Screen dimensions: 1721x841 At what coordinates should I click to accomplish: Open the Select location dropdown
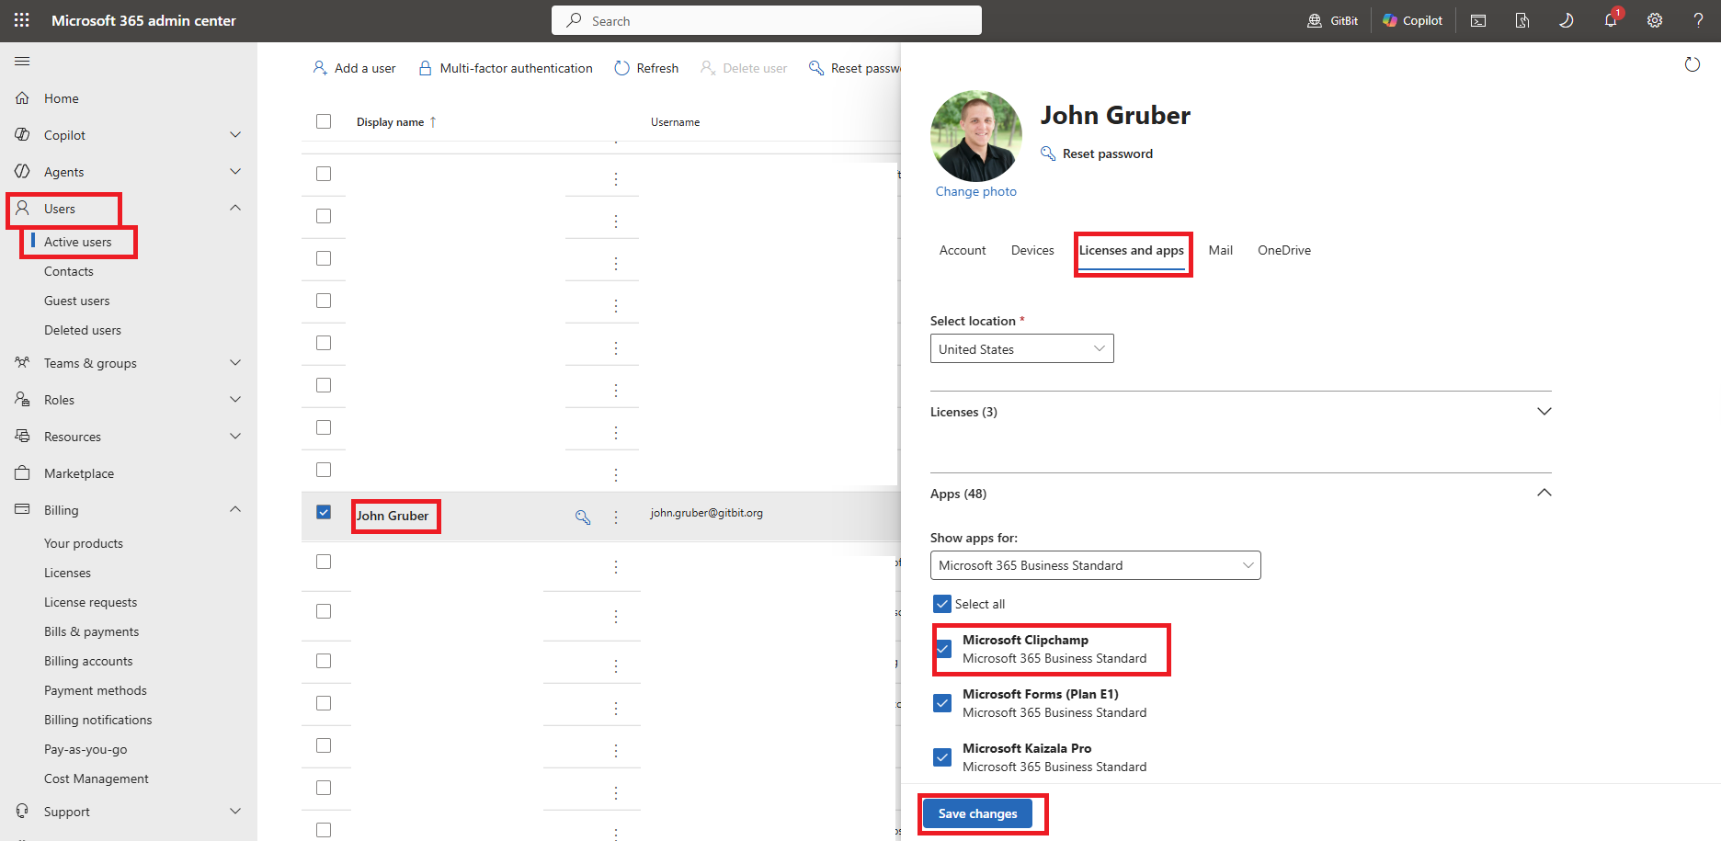pyautogui.click(x=1022, y=348)
